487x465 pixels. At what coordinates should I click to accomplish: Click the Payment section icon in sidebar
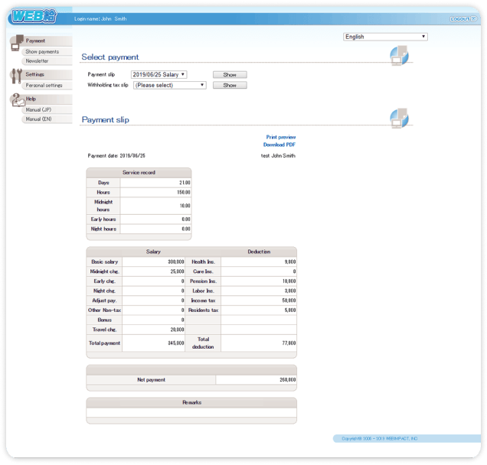click(x=17, y=43)
